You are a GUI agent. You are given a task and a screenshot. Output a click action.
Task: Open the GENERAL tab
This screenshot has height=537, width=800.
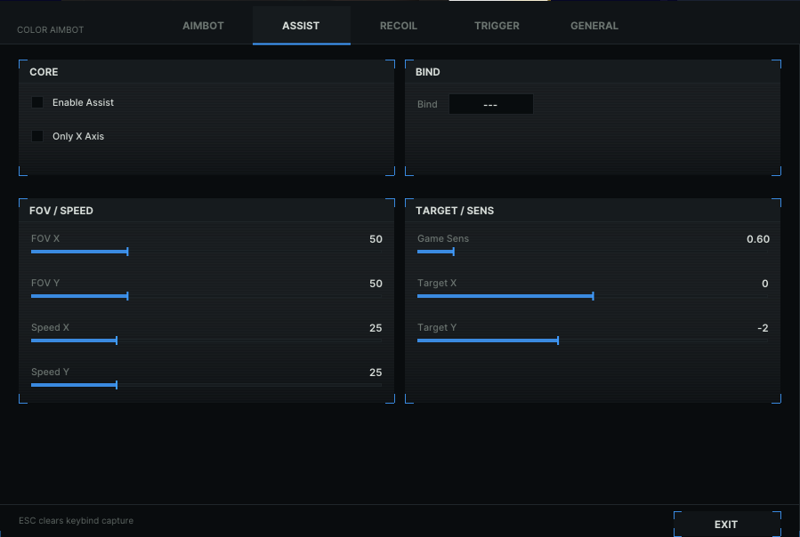594,26
